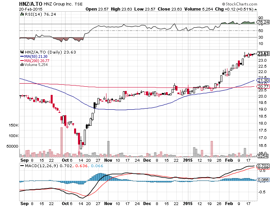Click the StockCharts.com copyright text
The image size is (273, 207).
pos(239,4)
